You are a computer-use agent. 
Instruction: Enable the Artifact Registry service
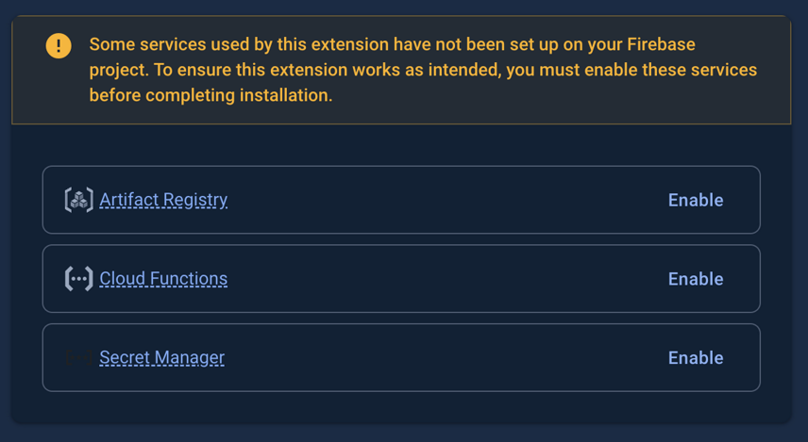[695, 200]
